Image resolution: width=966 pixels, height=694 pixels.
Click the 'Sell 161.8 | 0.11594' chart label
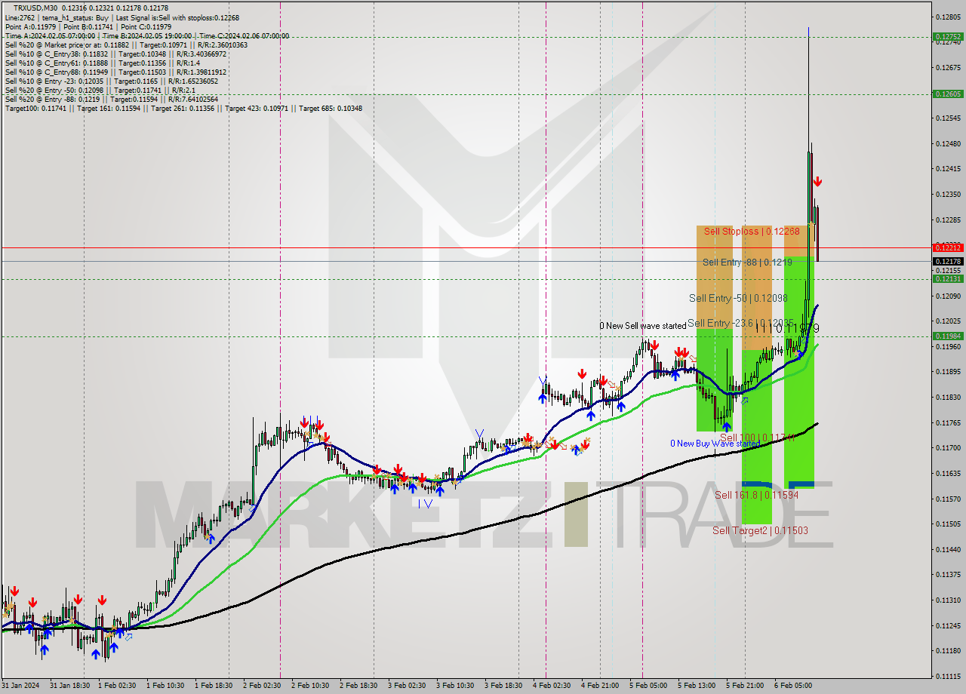[x=756, y=496]
